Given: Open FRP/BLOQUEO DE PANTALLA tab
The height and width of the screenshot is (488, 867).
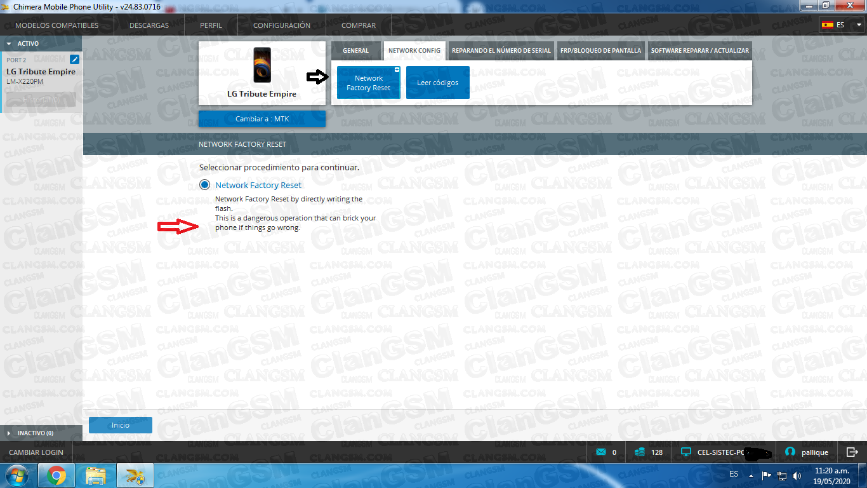Looking at the screenshot, I should point(601,51).
